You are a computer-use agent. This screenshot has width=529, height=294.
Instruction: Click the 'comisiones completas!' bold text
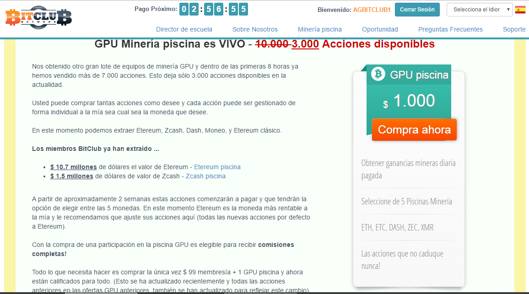(163, 249)
